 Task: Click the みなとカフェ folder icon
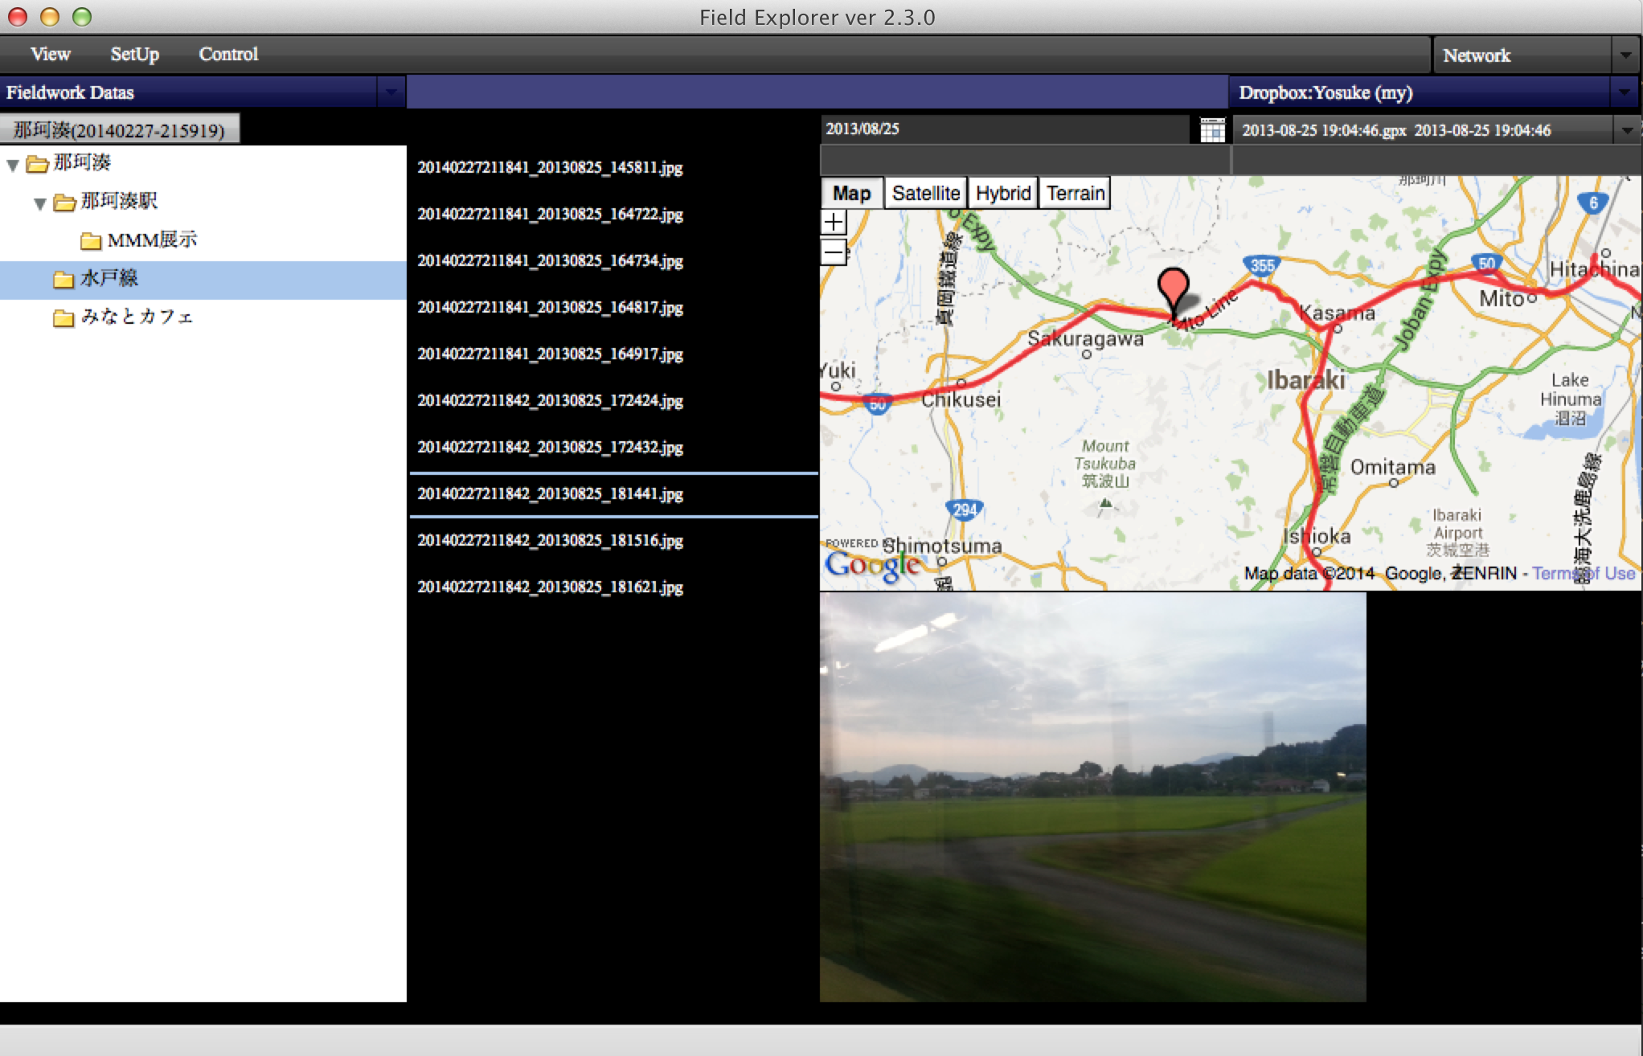click(64, 317)
